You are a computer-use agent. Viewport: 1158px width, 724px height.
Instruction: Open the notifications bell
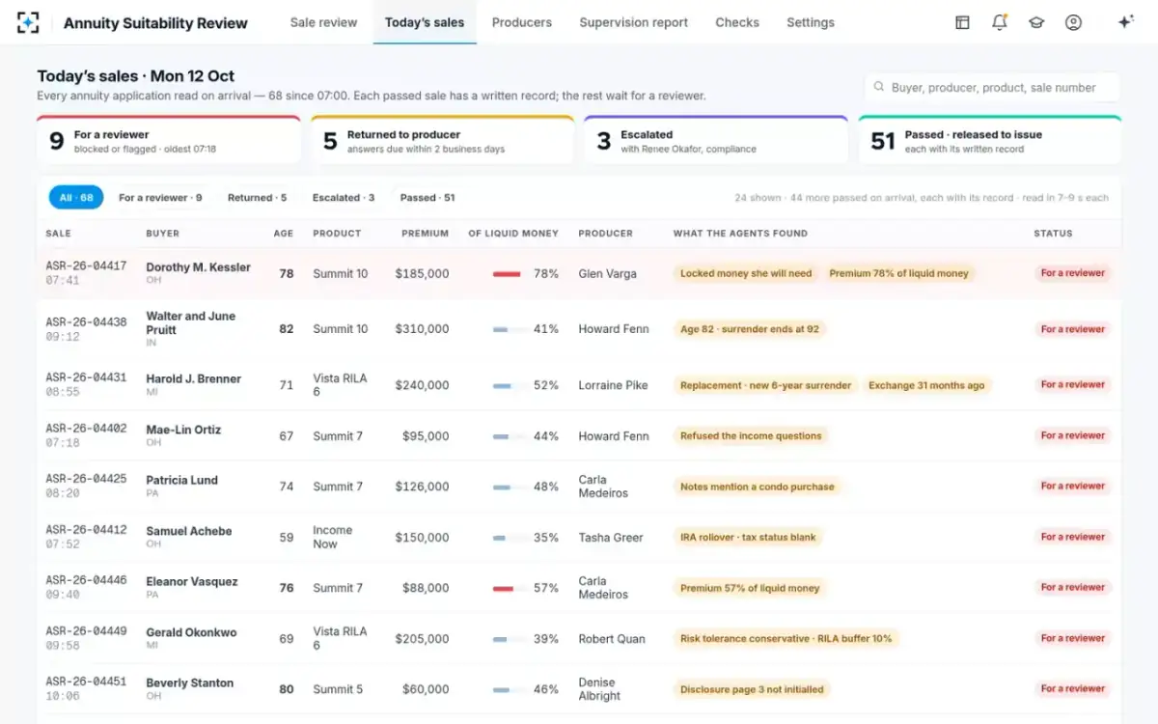(1000, 22)
